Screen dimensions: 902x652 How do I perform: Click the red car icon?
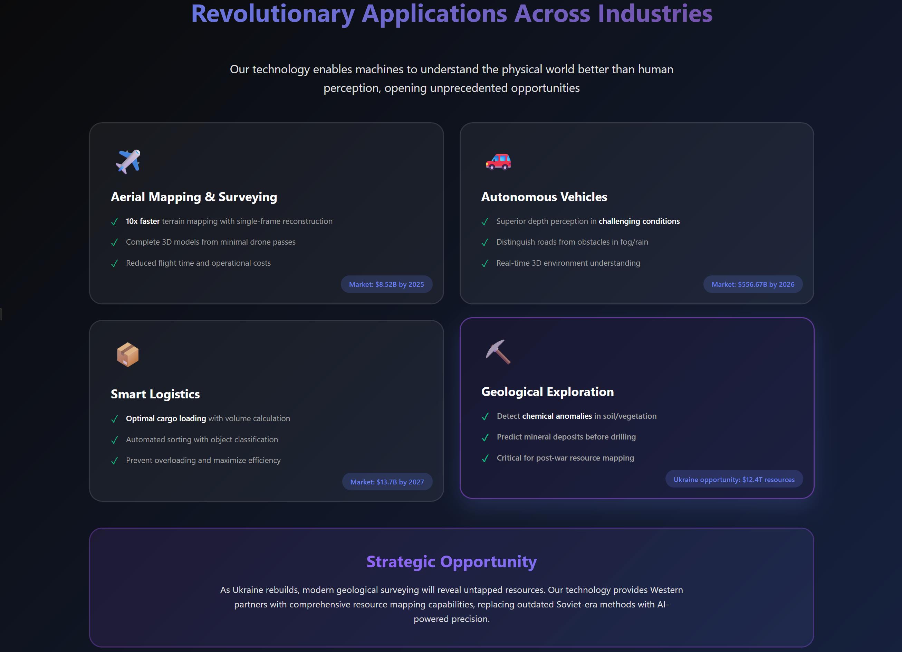tap(498, 161)
